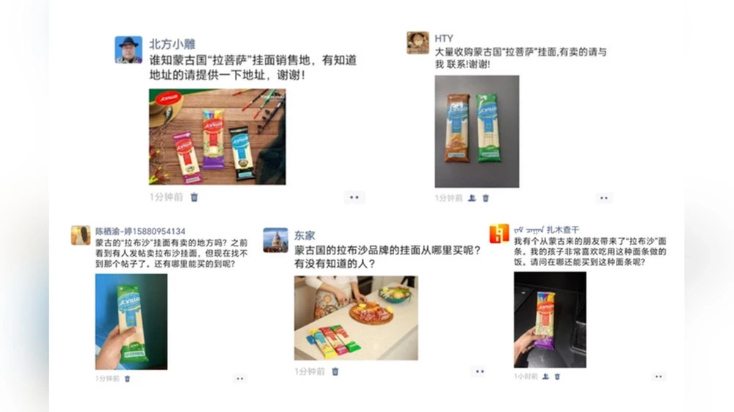The height and width of the screenshot is (412, 734).
Task: Open the 北方小雕 username link
Action: 172,44
